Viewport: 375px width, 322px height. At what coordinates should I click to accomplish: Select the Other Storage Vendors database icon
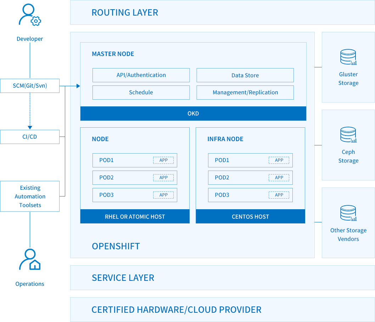click(348, 213)
